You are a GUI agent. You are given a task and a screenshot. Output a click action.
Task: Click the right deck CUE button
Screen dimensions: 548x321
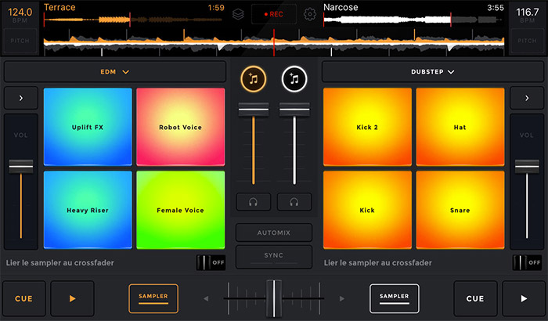pos(475,298)
